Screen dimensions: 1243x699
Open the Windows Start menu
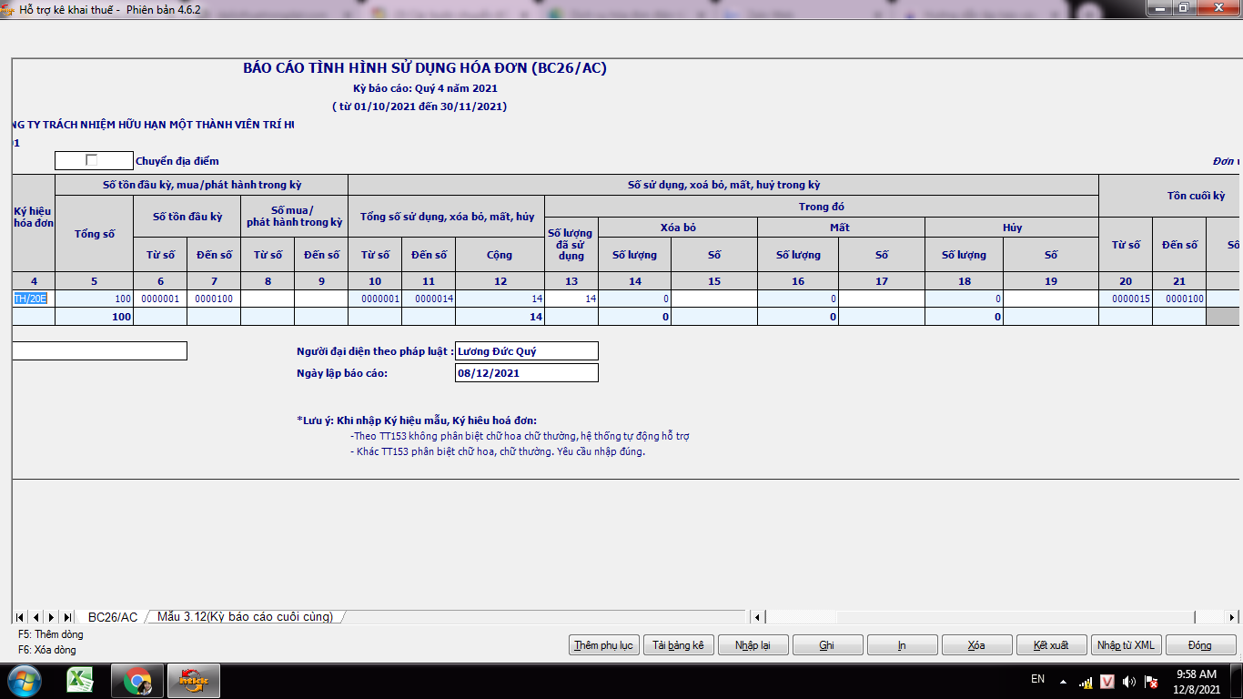pos(25,680)
